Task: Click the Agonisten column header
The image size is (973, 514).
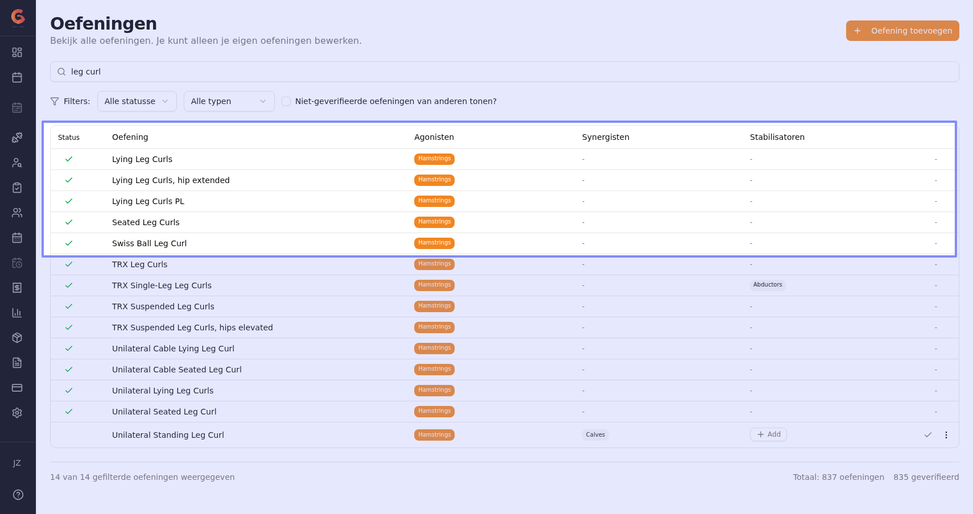Action: 434,137
